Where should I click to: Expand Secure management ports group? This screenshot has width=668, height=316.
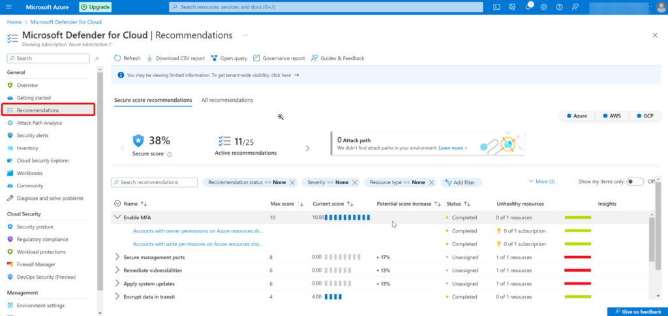point(117,258)
